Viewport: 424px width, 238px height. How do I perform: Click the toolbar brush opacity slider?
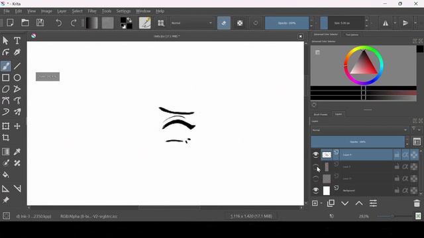point(287,23)
